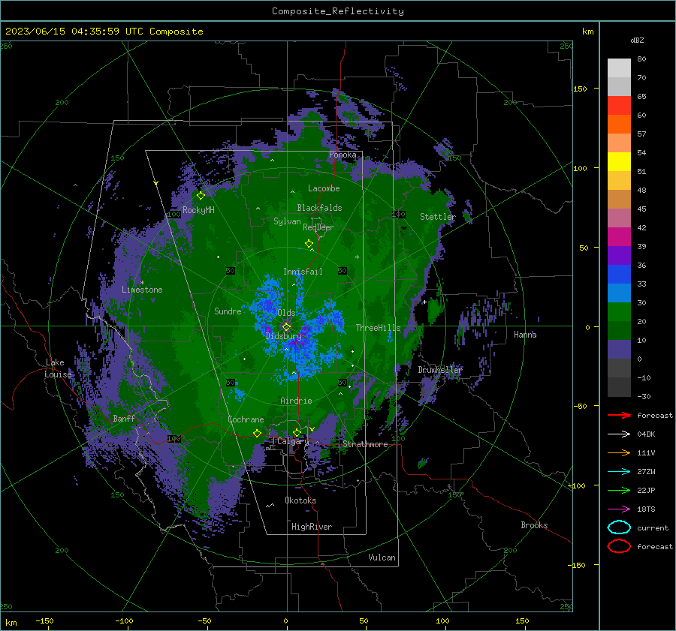This screenshot has height=631, width=676.
Task: Pick the light blue 30-33 dBZ swatch
Action: coord(619,293)
